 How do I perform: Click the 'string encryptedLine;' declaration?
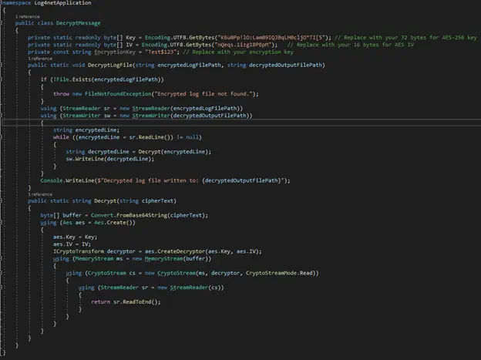86,130
